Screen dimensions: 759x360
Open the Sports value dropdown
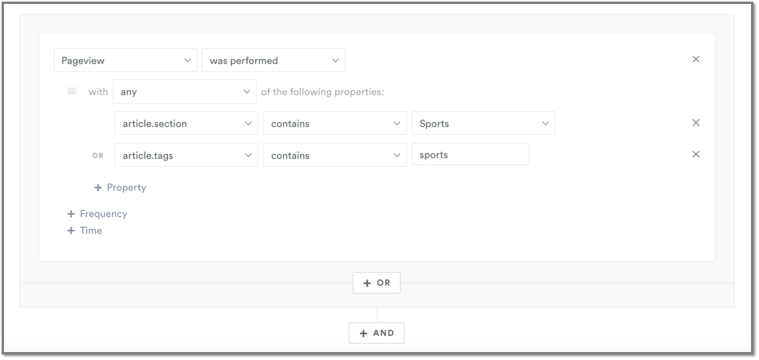point(484,123)
